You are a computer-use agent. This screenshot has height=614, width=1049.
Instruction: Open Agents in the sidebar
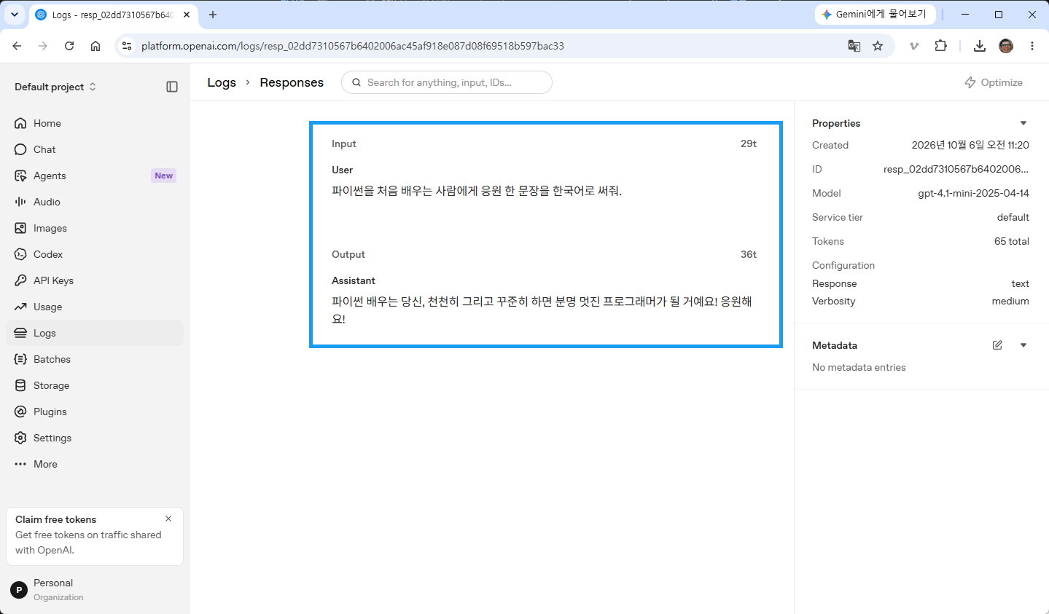[95, 176]
